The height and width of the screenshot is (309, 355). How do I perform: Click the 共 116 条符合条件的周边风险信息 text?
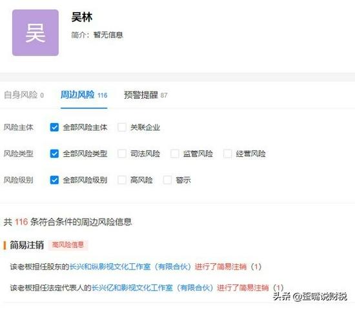click(x=68, y=222)
